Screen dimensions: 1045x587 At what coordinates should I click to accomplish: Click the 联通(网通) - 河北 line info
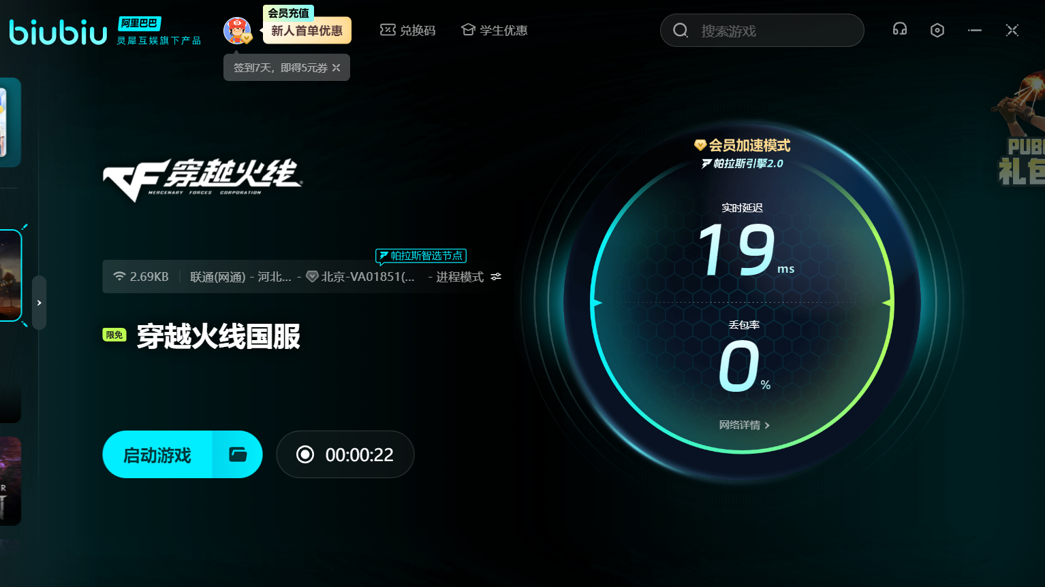click(x=240, y=277)
